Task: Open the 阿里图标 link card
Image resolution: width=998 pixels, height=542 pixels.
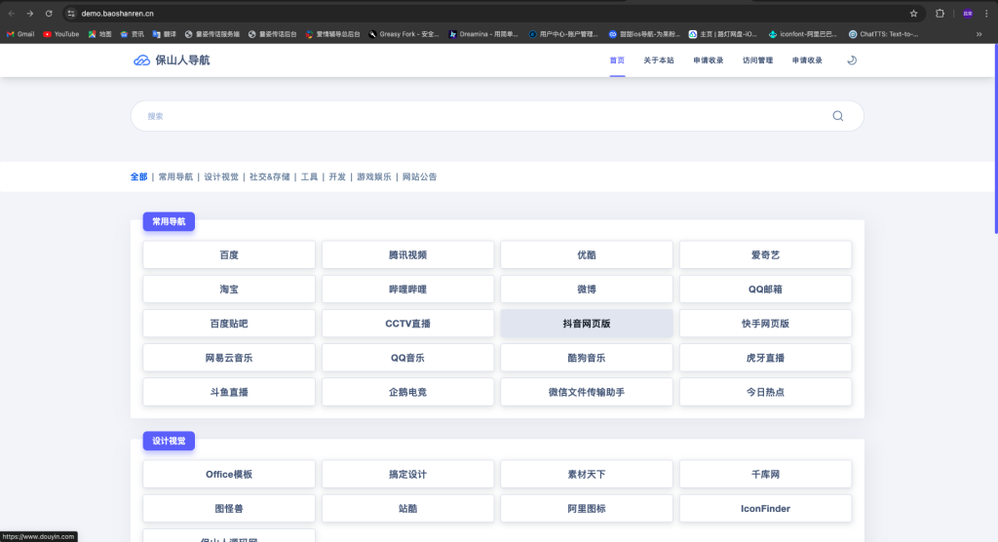Action: pos(587,509)
